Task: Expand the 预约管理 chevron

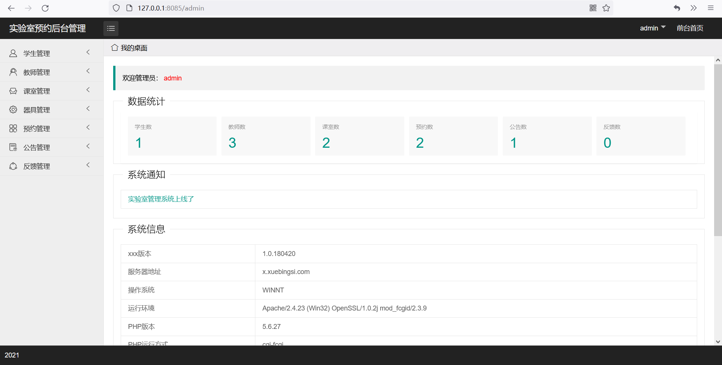Action: tap(88, 128)
